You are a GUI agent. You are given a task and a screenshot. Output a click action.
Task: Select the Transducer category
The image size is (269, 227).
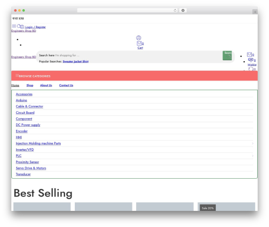click(x=23, y=174)
